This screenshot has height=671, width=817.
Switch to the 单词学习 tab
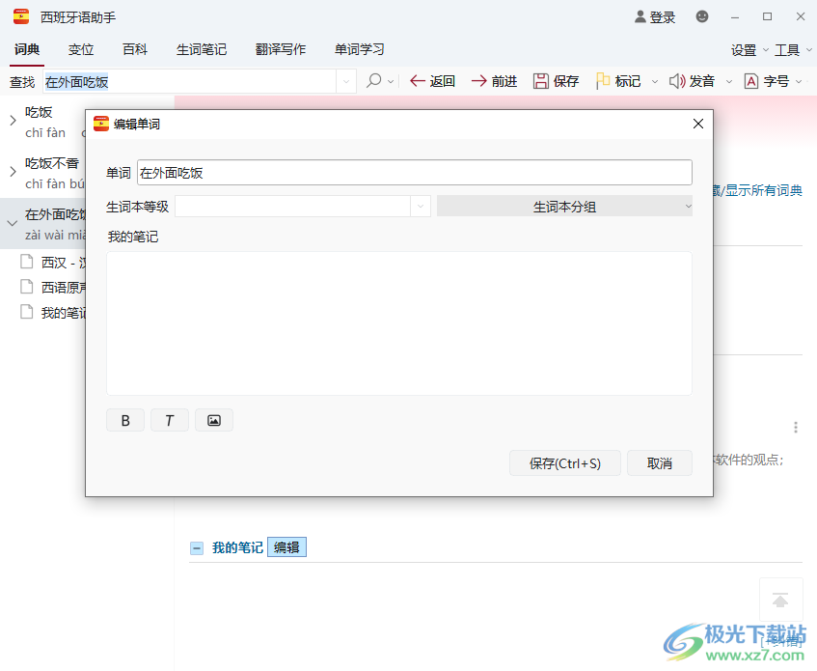pos(360,49)
